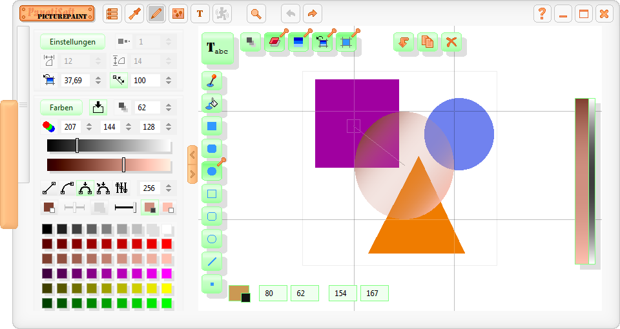
Task: Click the Farben button
Action: coord(61,108)
